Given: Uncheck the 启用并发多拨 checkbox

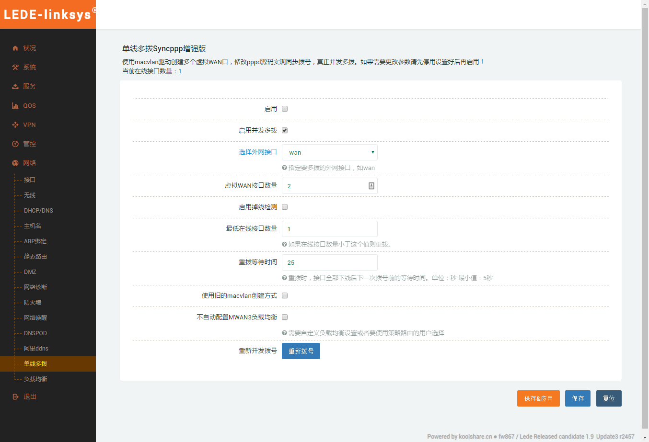Looking at the screenshot, I should tap(285, 130).
